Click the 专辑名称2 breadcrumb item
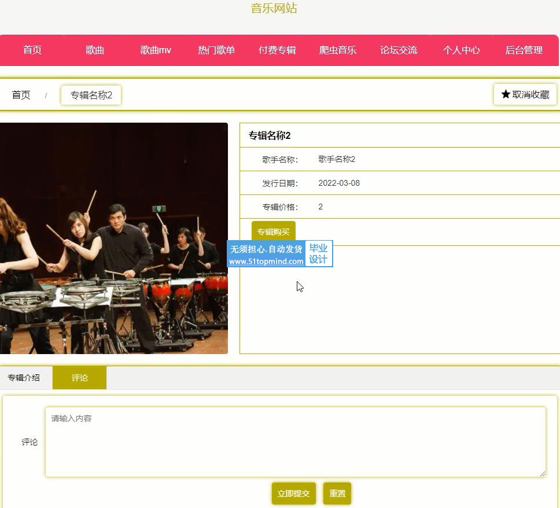 91,95
